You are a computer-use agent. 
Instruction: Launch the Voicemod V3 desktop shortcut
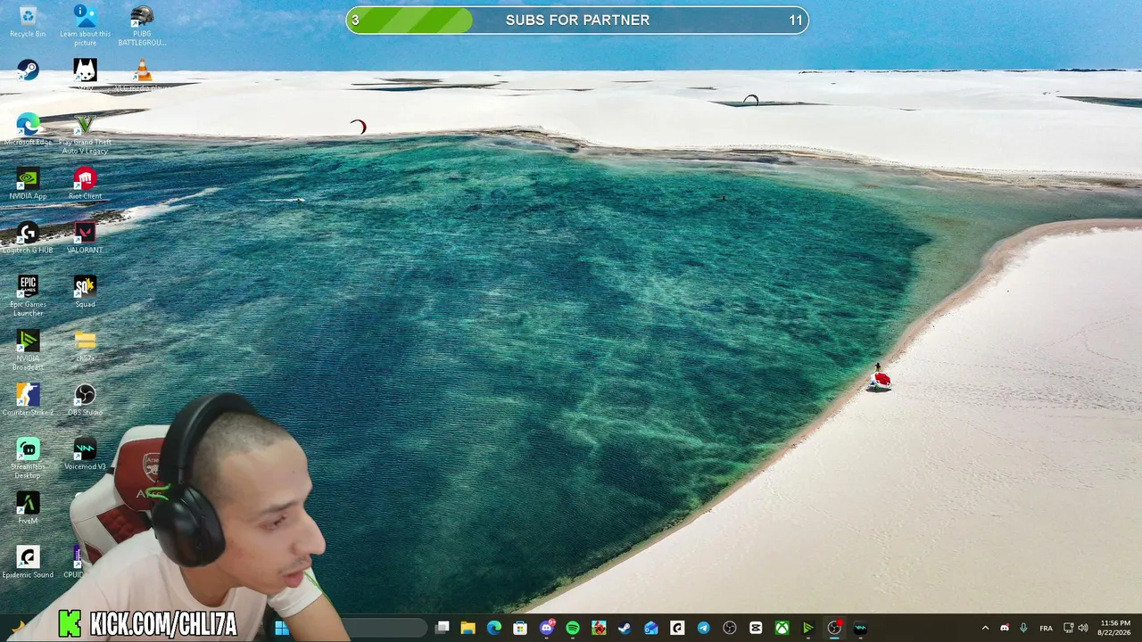pyautogui.click(x=85, y=455)
